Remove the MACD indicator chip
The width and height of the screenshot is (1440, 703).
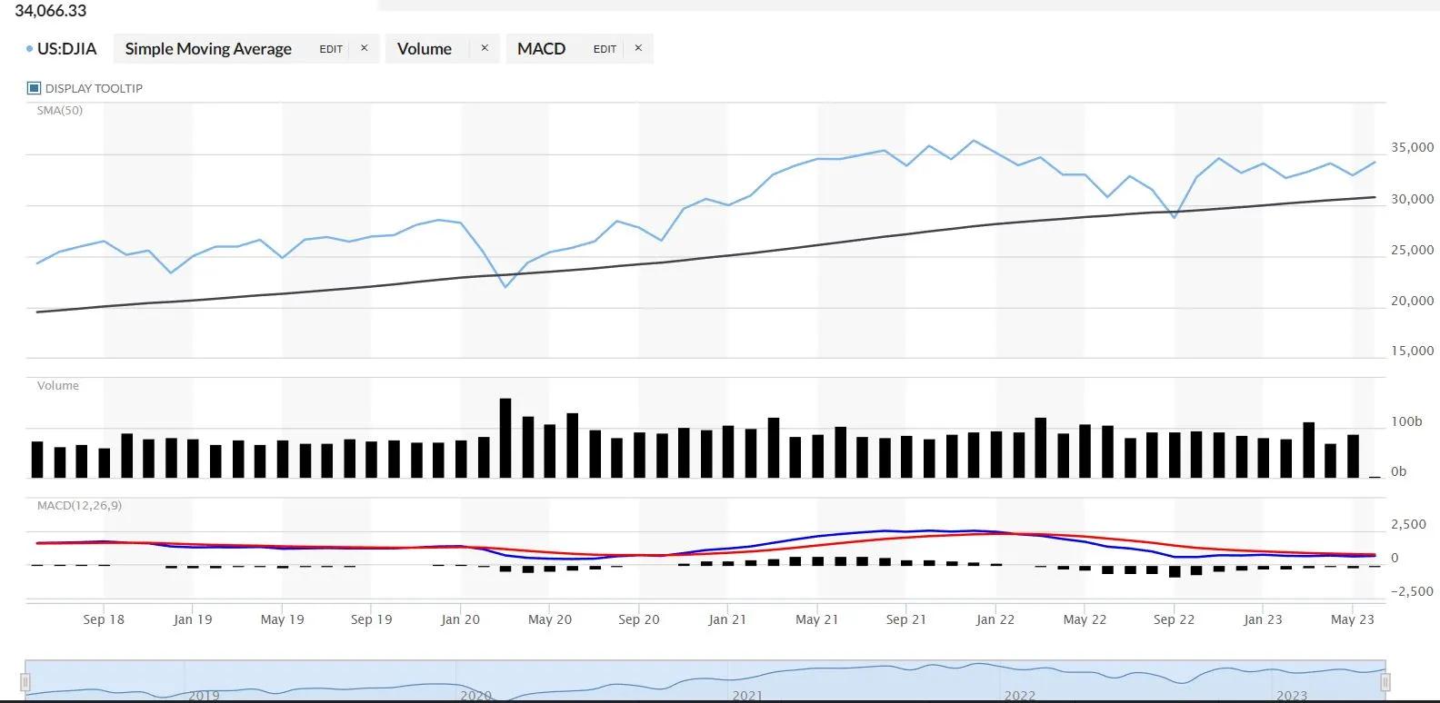click(638, 48)
